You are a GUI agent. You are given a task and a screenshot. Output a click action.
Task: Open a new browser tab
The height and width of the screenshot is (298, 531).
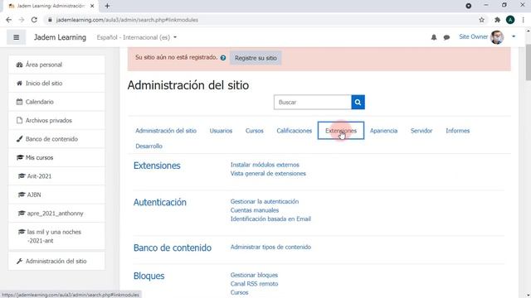(x=107, y=6)
